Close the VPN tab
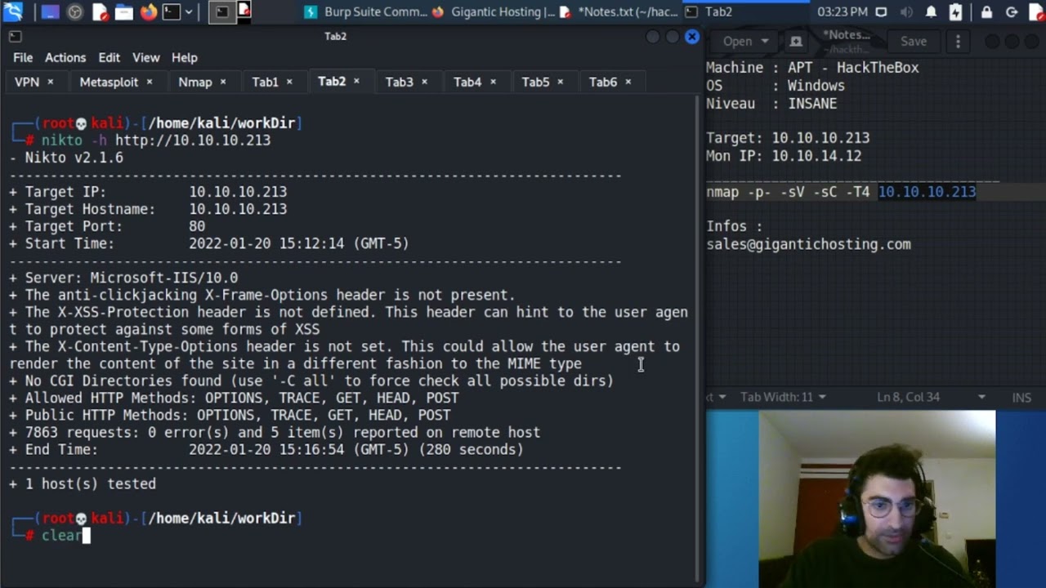Image resolution: width=1046 pixels, height=588 pixels. pos(50,82)
